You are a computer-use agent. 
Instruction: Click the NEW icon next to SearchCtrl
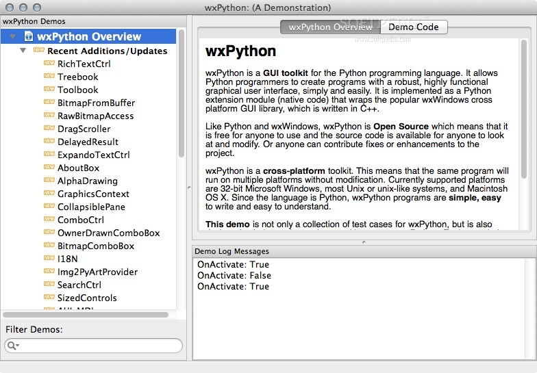49,284
